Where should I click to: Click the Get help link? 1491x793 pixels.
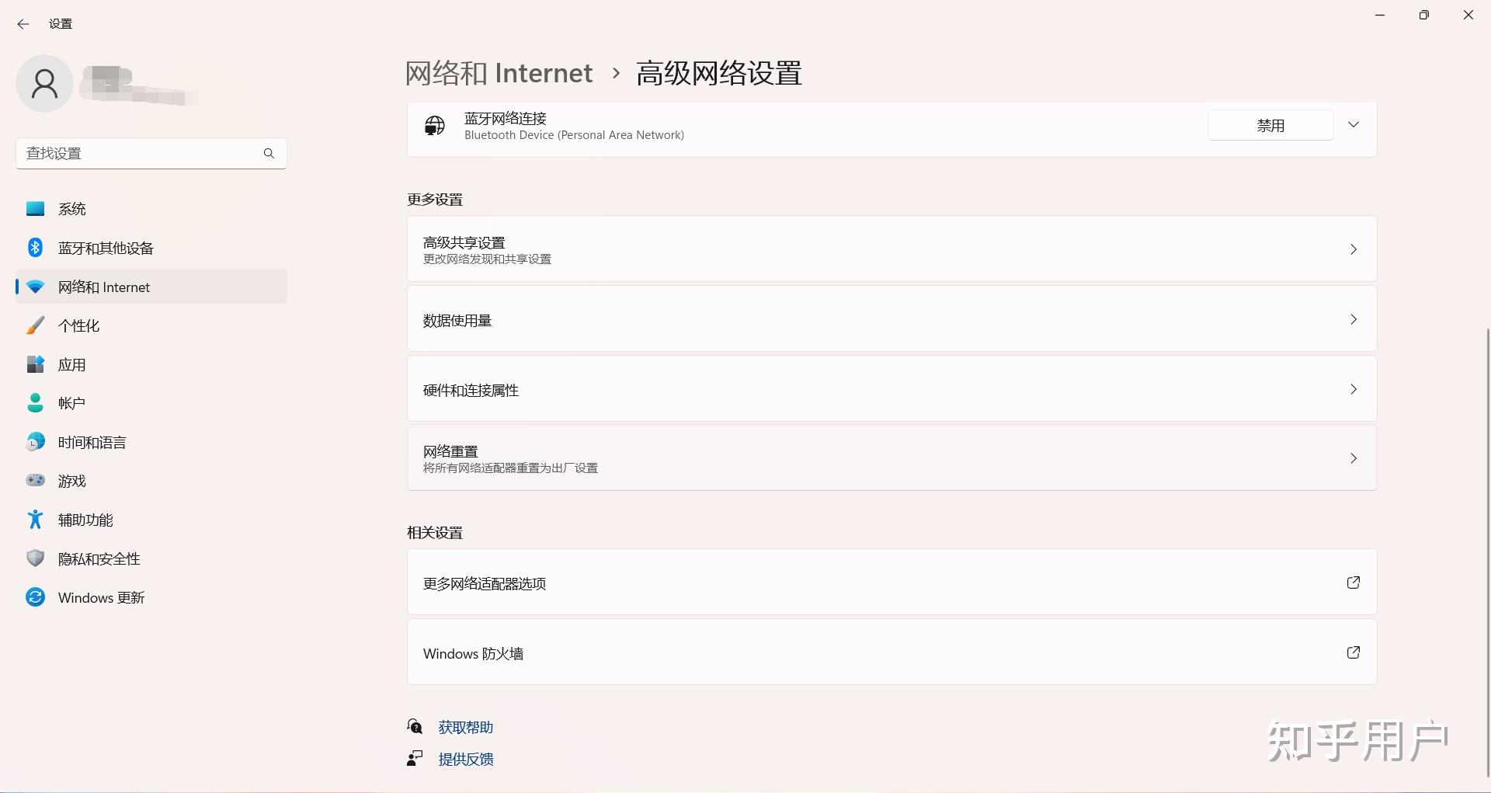click(465, 727)
